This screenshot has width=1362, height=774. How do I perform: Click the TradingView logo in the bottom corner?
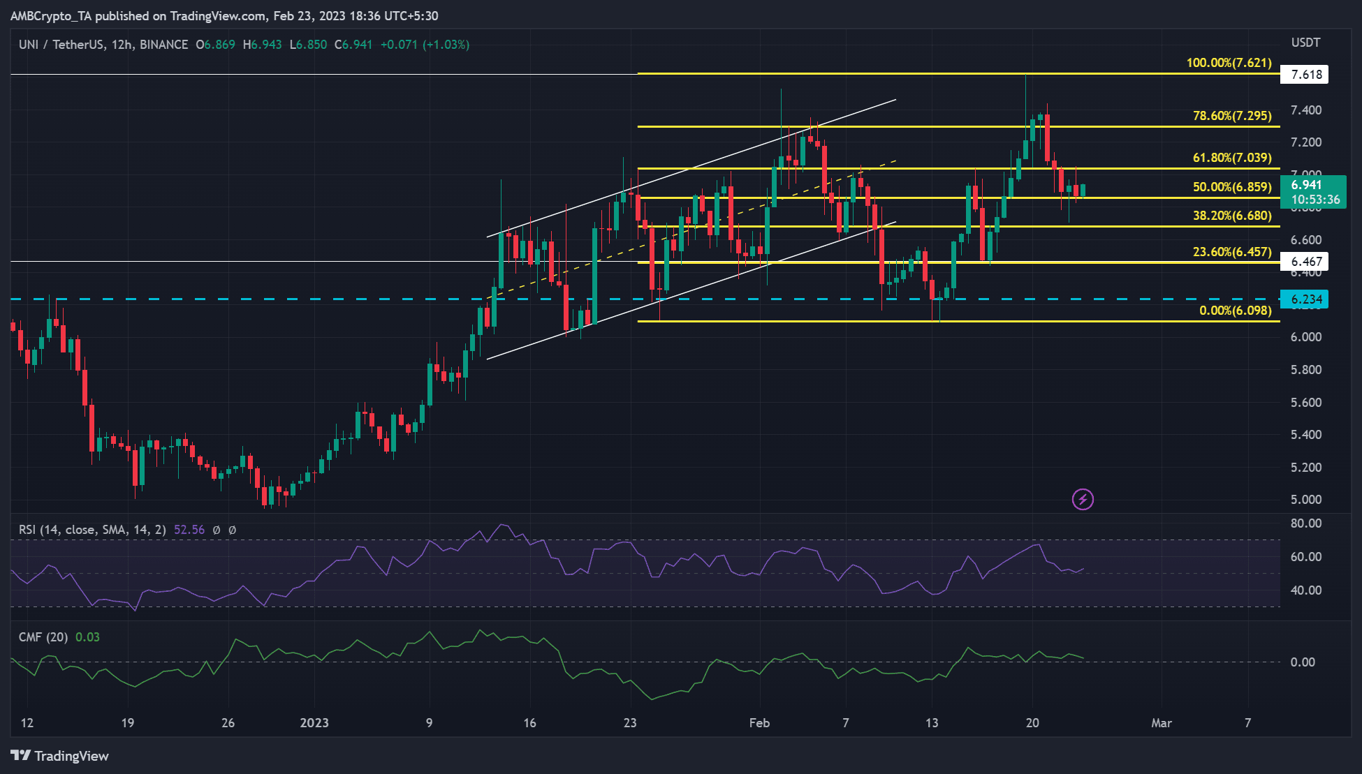(x=59, y=756)
